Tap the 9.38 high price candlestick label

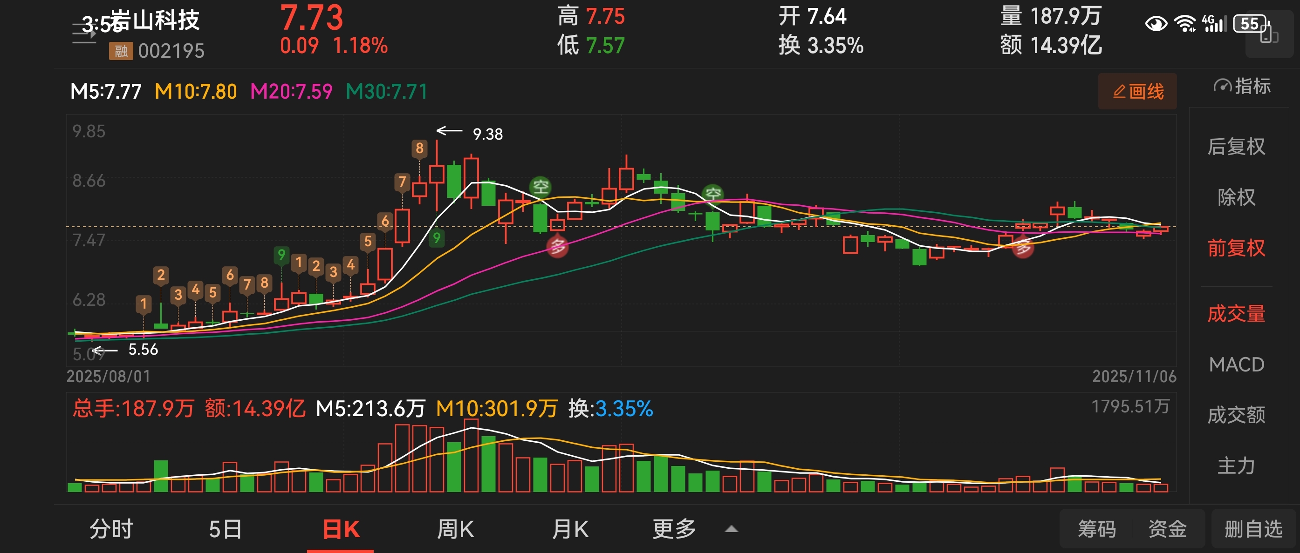point(487,134)
